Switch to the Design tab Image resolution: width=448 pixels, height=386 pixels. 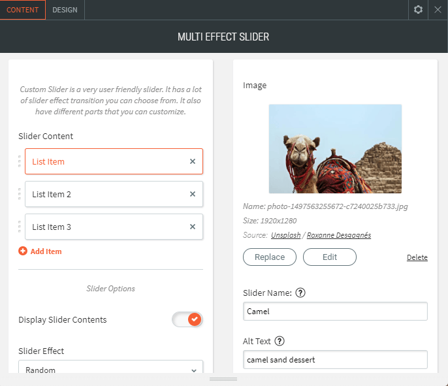[x=65, y=10]
